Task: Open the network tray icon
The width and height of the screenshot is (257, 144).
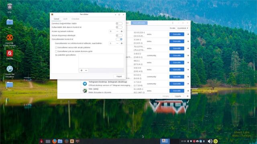Action: 191,141
